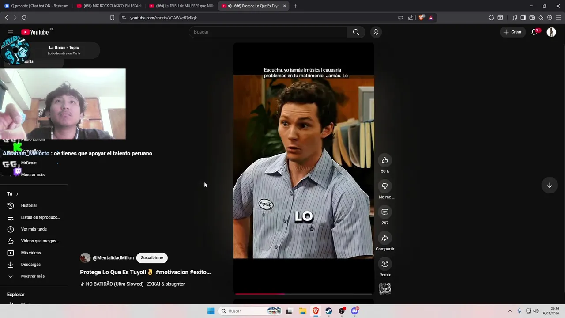Open MrBeast subscription channel

pos(29,163)
